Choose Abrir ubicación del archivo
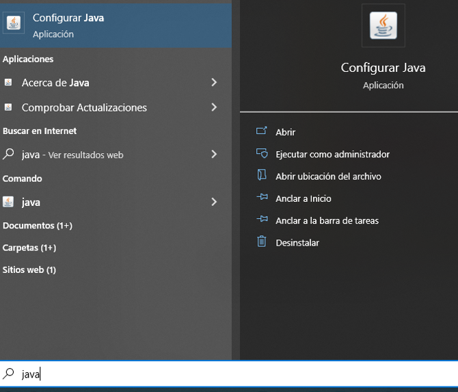Screen dimensions: 458x392 pyautogui.click(x=328, y=177)
